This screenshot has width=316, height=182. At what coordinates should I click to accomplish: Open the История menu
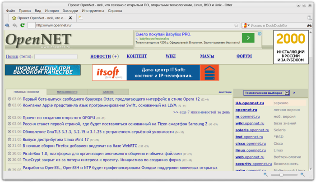(52, 11)
